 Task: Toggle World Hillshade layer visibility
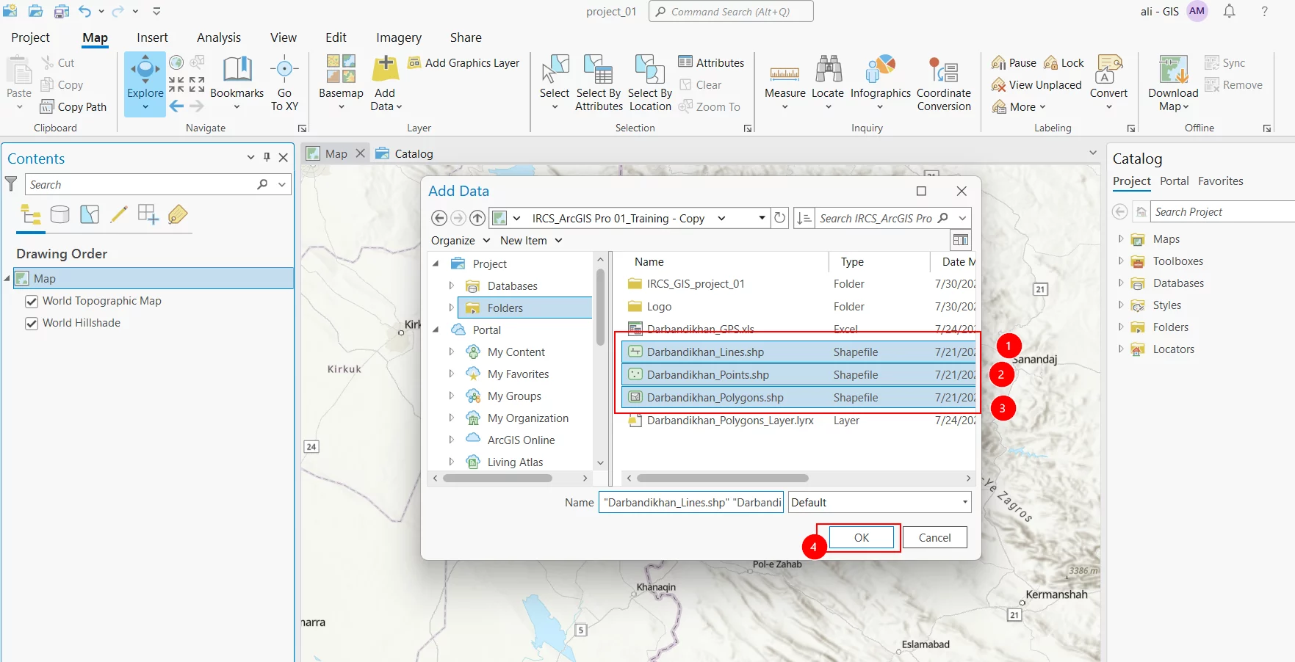tap(32, 323)
